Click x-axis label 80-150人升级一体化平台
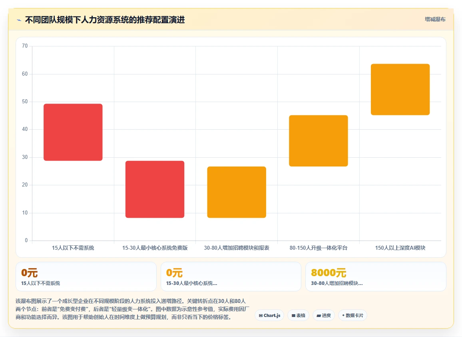 (x=319, y=248)
